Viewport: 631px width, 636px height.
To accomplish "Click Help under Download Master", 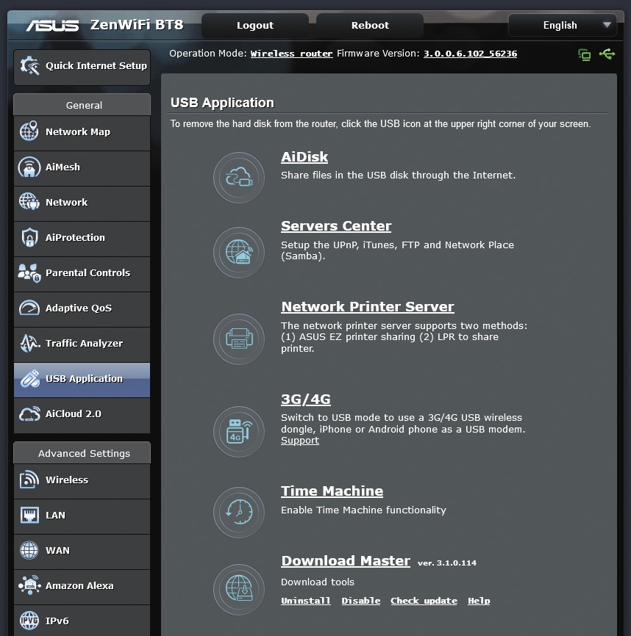I will (479, 601).
